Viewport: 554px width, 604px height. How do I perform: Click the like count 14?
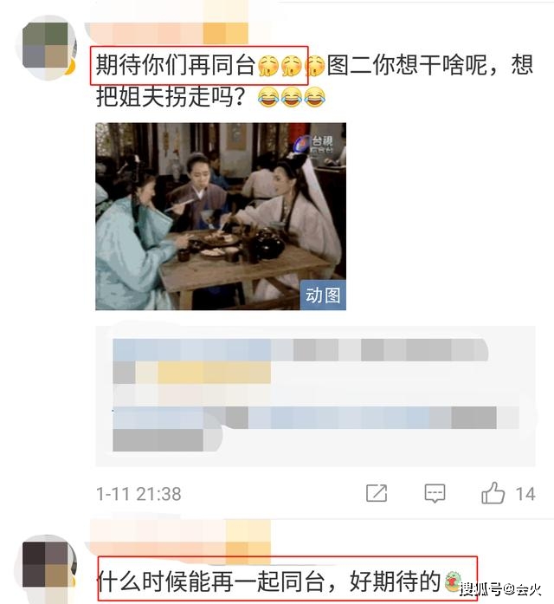pyautogui.click(x=525, y=494)
